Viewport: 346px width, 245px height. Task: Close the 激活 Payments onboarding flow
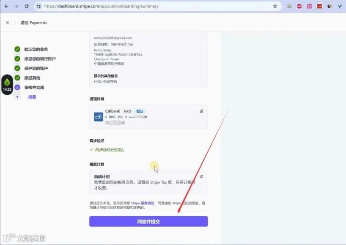[7, 22]
